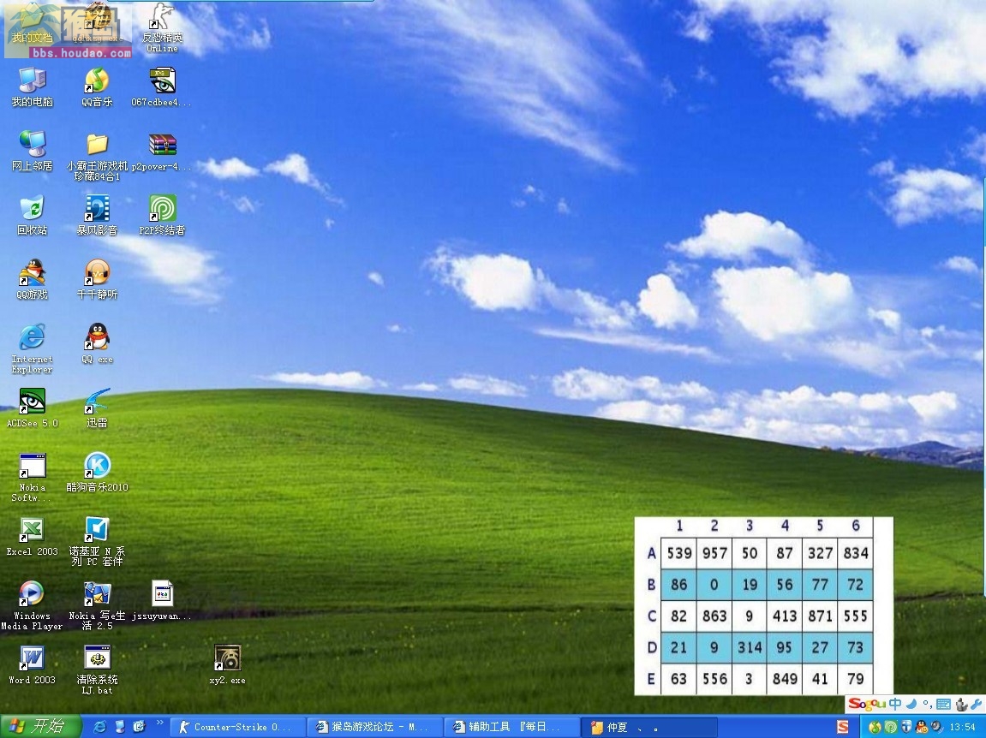Open the p2pover-4 RAR archive

tap(162, 152)
